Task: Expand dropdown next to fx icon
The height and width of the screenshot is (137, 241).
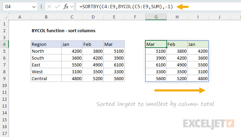Action: point(72,7)
